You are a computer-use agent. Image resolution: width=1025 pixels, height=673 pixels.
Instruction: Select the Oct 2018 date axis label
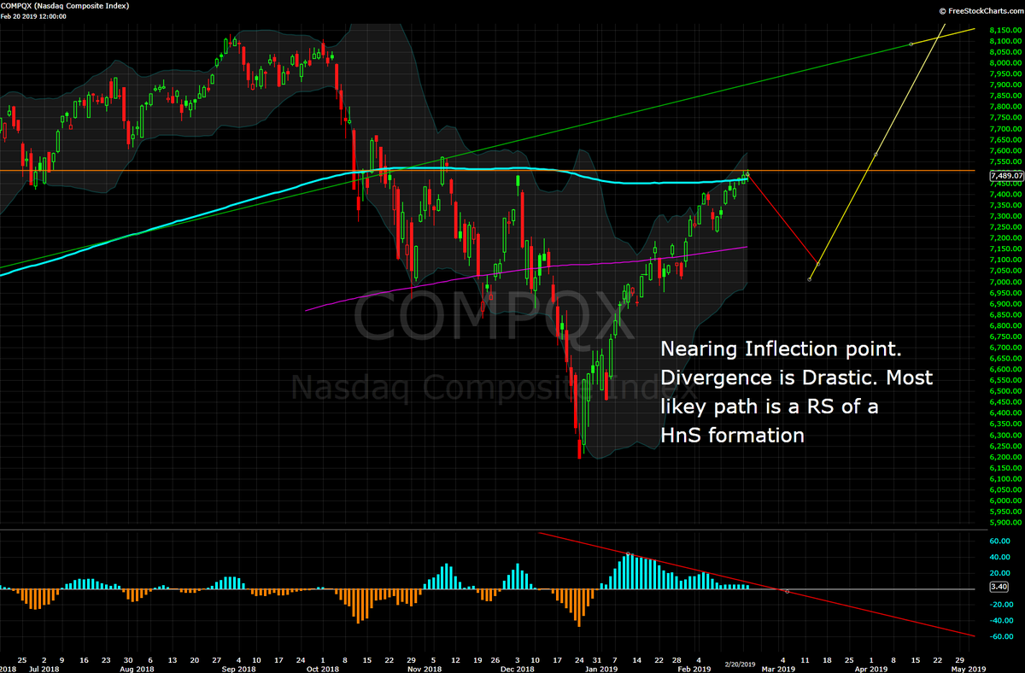pyautogui.click(x=321, y=669)
